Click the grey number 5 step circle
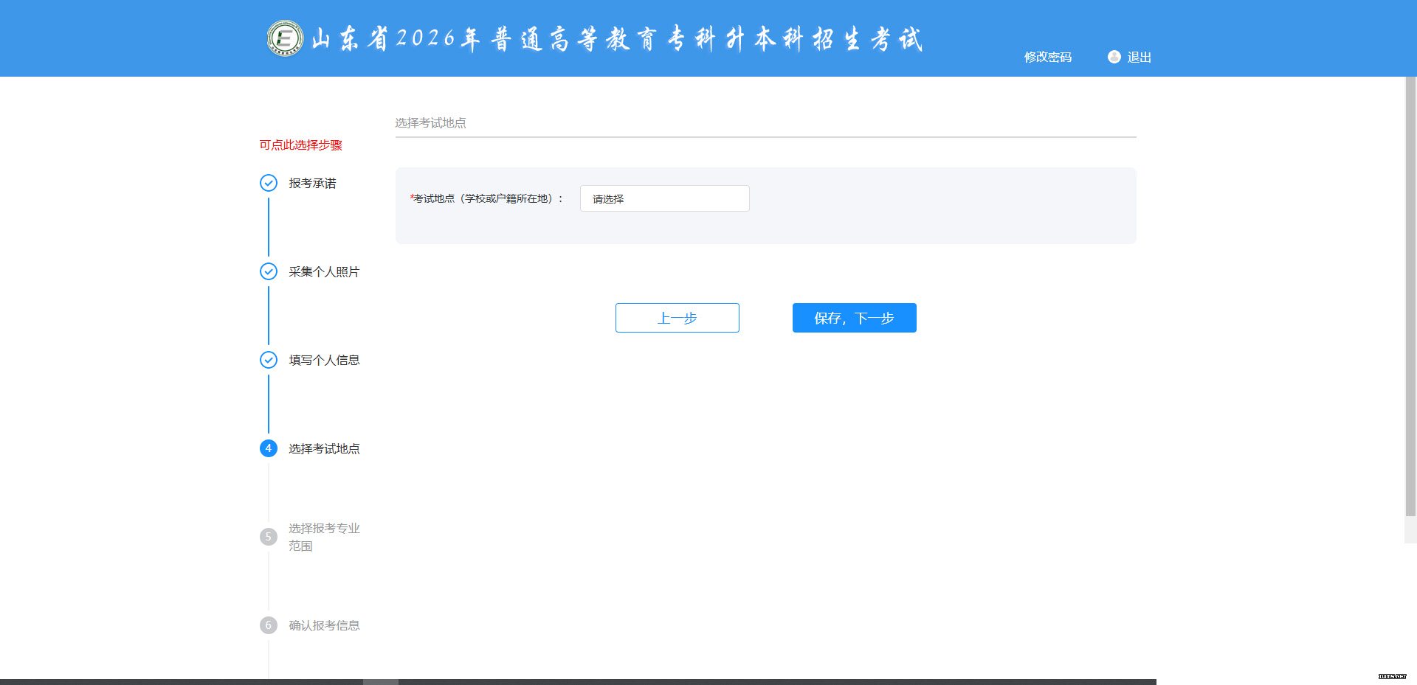This screenshot has width=1417, height=685. pyautogui.click(x=269, y=537)
